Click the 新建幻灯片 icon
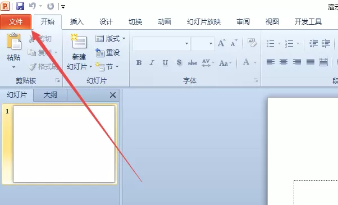338x205 pixels. coord(79,42)
